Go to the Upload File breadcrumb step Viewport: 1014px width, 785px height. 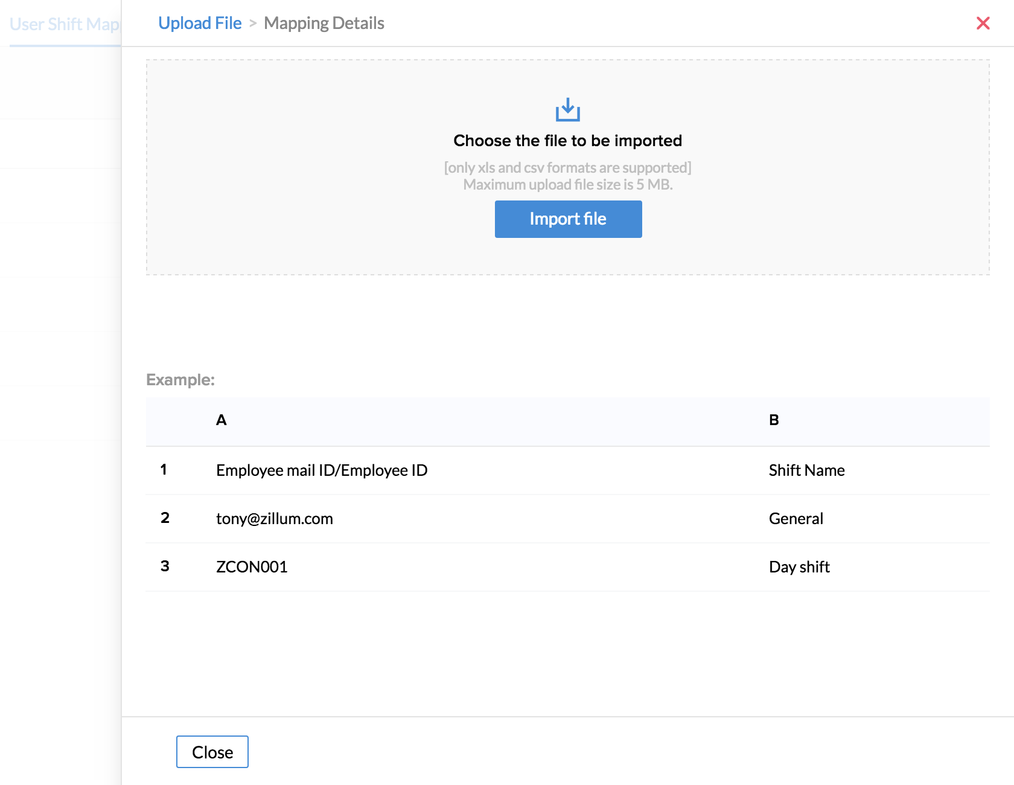pyautogui.click(x=200, y=24)
